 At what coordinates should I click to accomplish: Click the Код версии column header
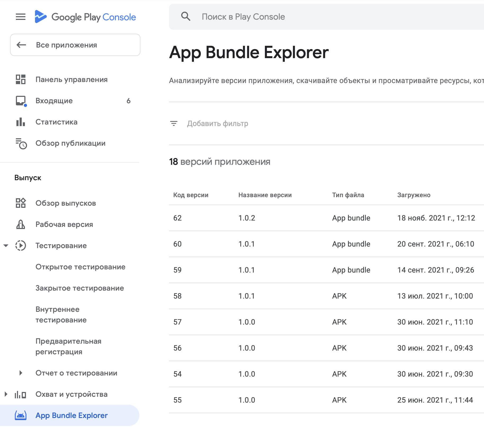pos(191,195)
